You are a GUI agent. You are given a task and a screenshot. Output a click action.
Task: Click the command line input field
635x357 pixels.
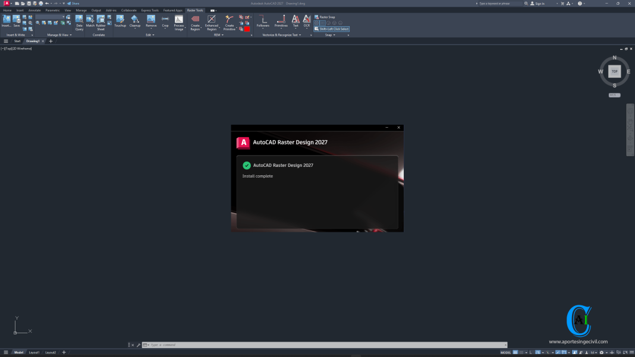[x=326, y=345]
